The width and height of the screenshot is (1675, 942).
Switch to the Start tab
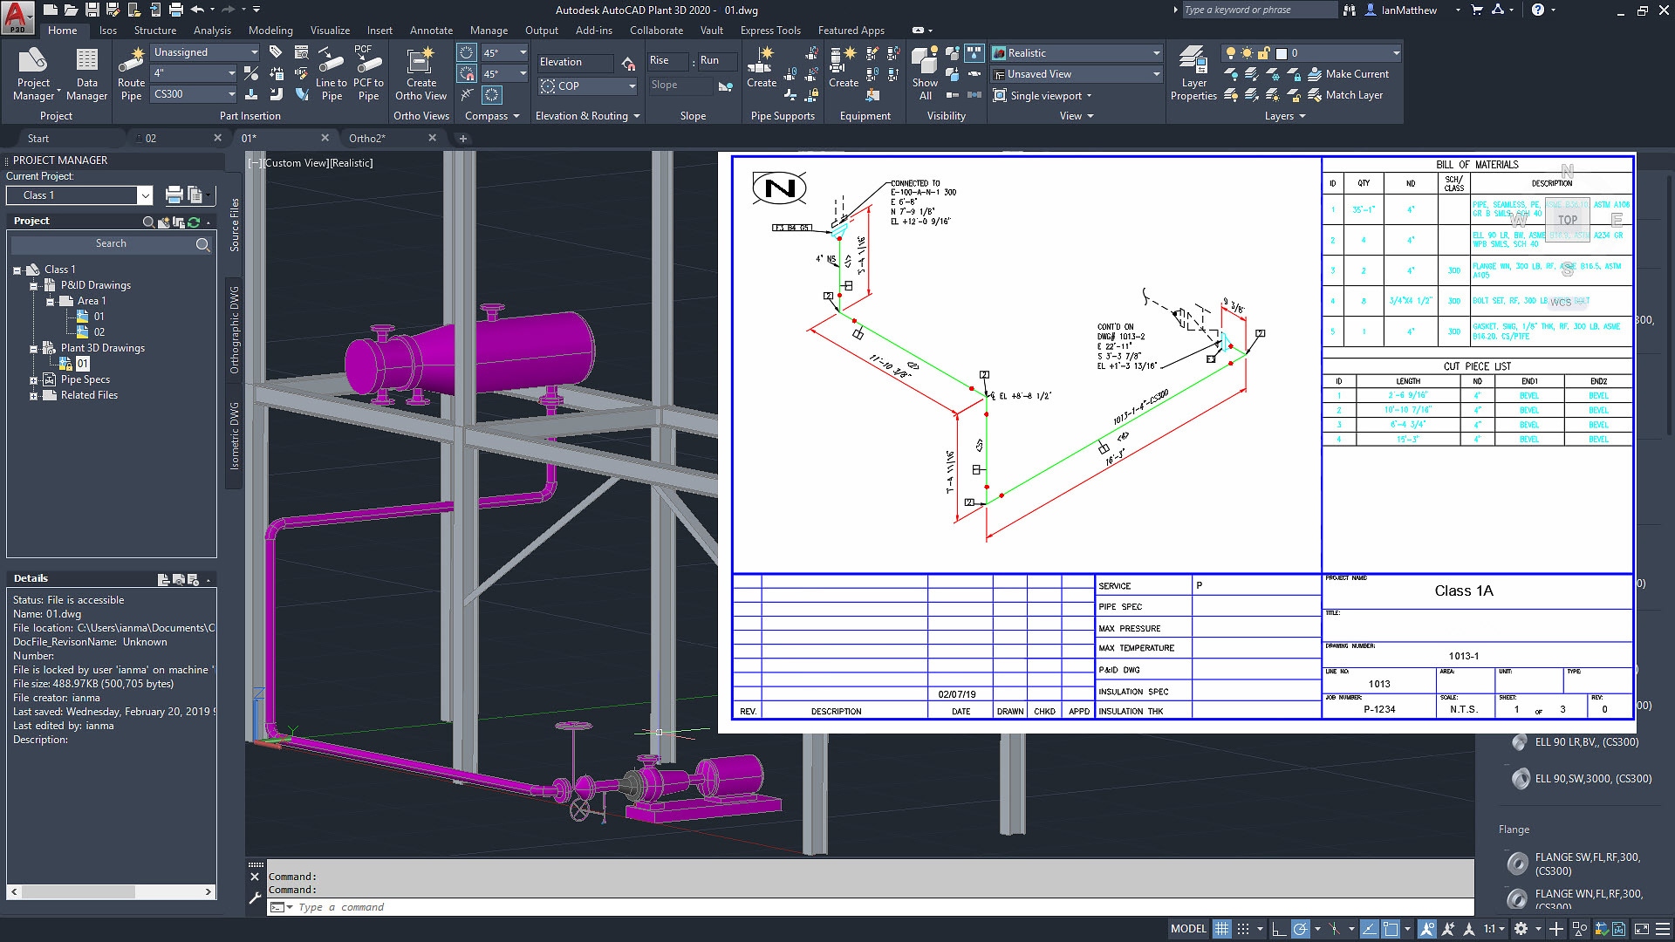[39, 138]
